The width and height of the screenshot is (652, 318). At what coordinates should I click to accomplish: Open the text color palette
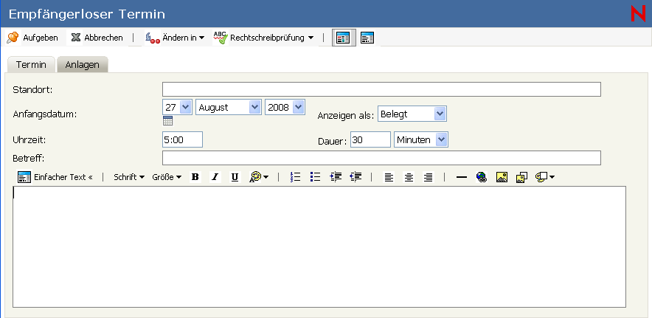coord(259,177)
